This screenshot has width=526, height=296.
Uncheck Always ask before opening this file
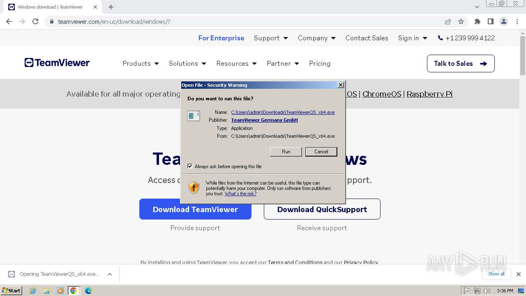190,166
